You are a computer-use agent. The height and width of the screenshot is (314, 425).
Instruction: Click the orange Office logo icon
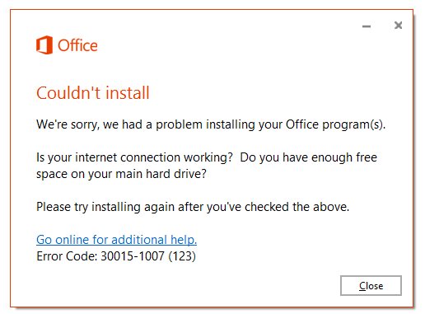(x=44, y=45)
